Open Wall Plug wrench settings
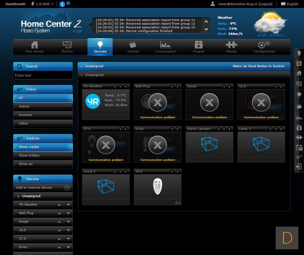 pos(172,87)
